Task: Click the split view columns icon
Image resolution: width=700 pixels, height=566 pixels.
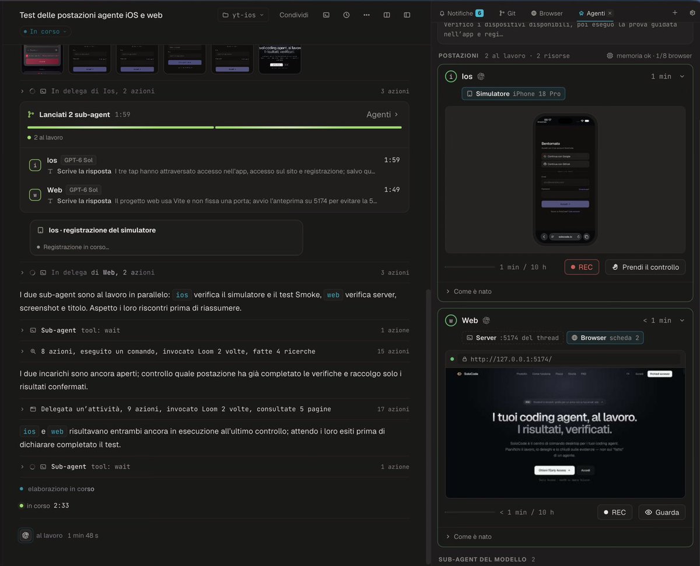Action: [387, 15]
